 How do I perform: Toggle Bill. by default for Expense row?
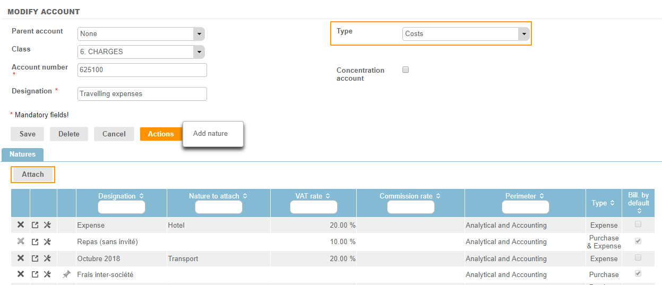pos(638,224)
